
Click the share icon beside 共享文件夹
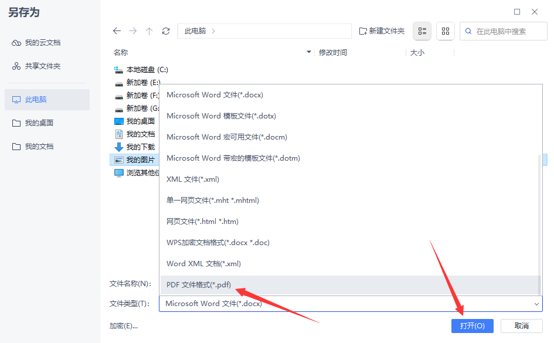pyautogui.click(x=16, y=66)
